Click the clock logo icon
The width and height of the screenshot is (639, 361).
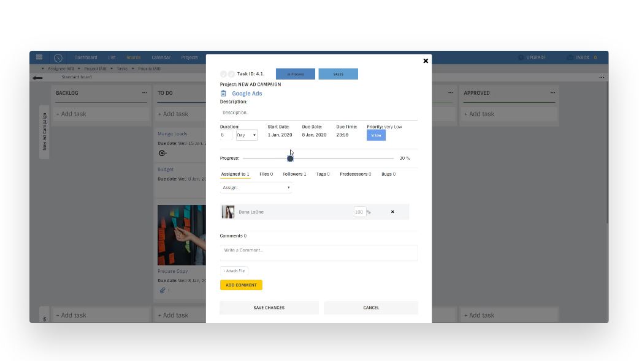point(58,58)
